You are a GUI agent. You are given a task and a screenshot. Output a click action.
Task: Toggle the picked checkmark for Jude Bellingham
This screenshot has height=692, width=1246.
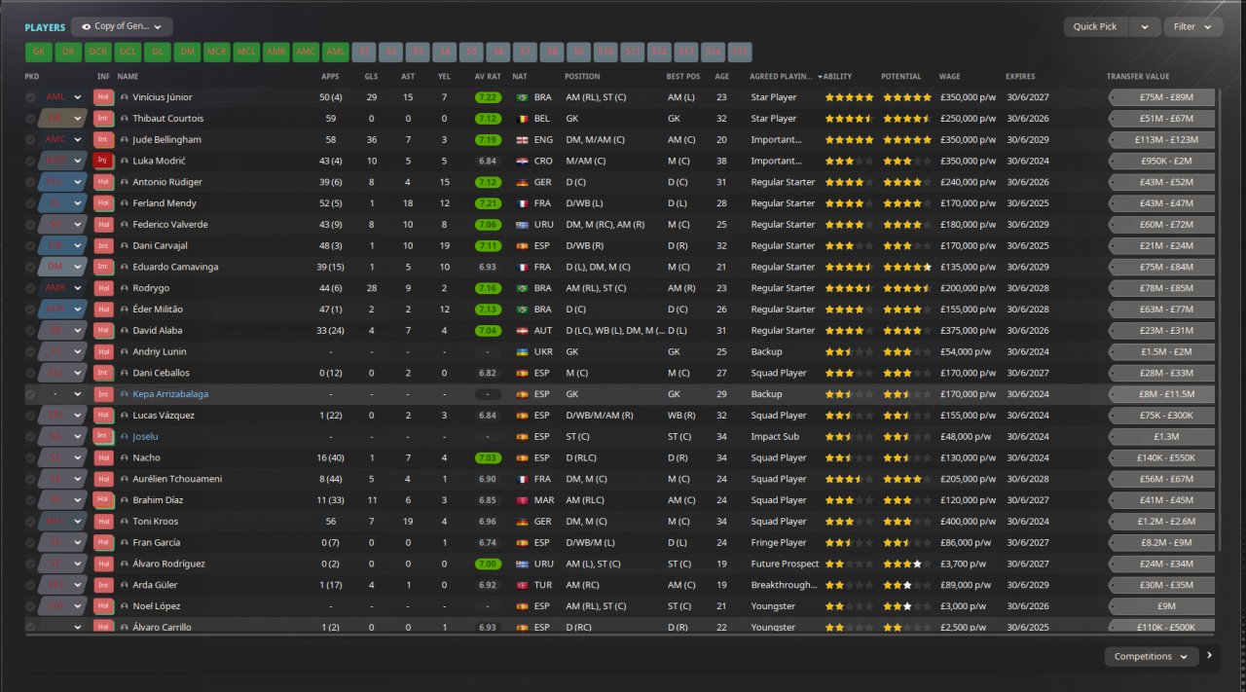coord(30,140)
